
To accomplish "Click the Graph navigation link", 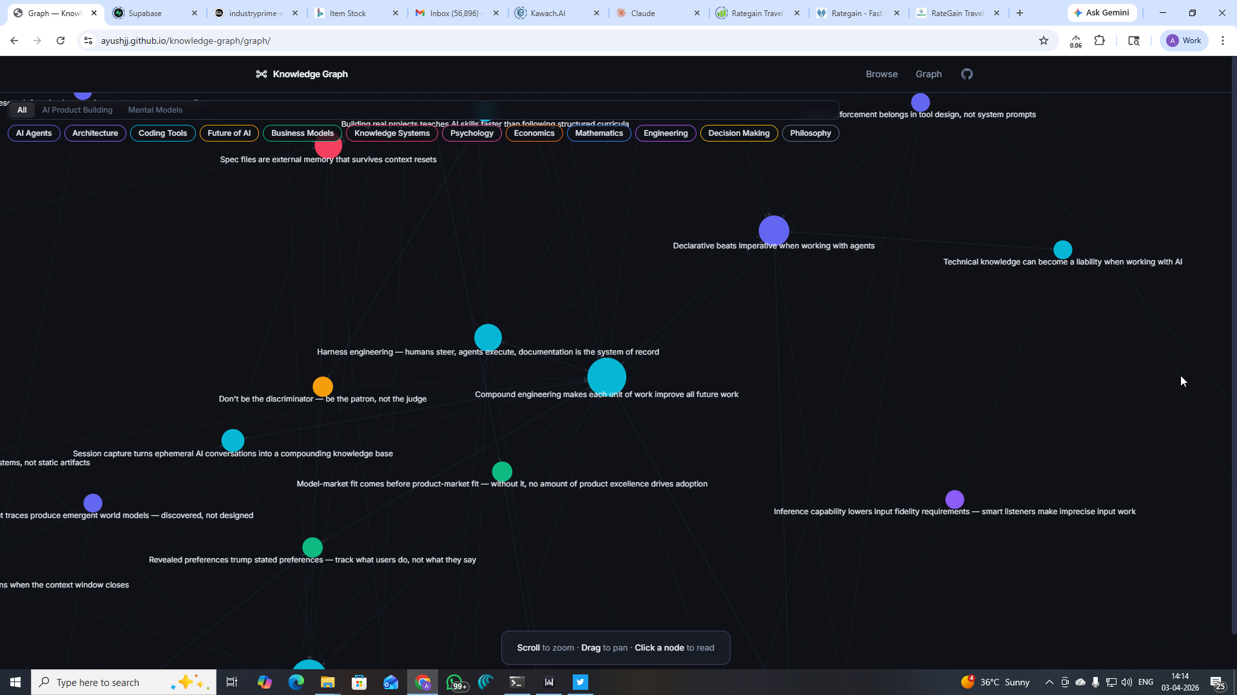I will [x=928, y=74].
